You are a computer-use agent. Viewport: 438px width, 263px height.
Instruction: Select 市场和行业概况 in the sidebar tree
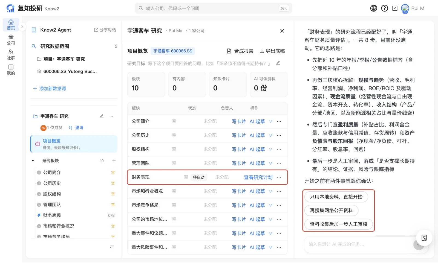(x=58, y=226)
